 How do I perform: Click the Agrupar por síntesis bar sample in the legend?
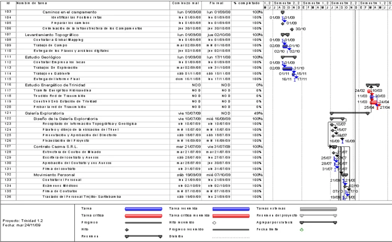point(318,222)
